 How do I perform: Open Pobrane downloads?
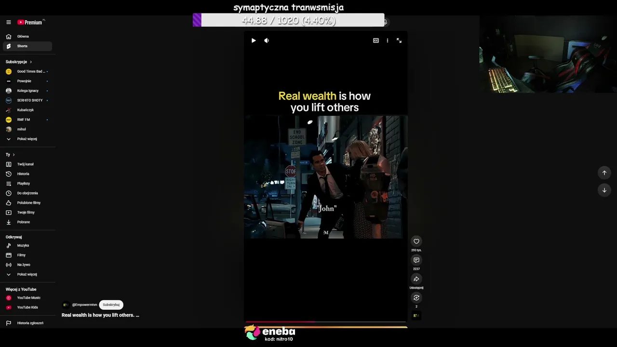tap(27, 222)
